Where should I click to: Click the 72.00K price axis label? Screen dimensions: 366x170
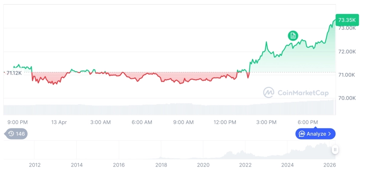pos(347,52)
